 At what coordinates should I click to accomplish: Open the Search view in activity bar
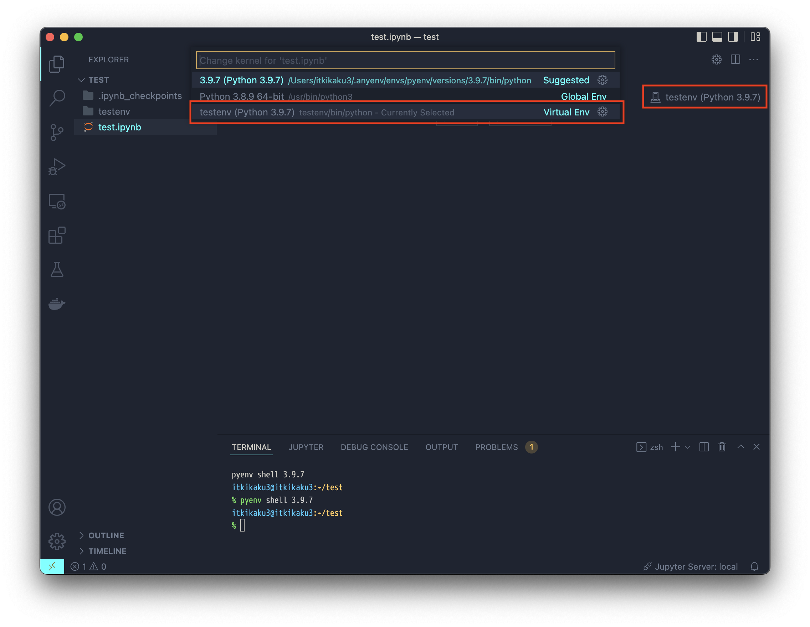(x=57, y=98)
